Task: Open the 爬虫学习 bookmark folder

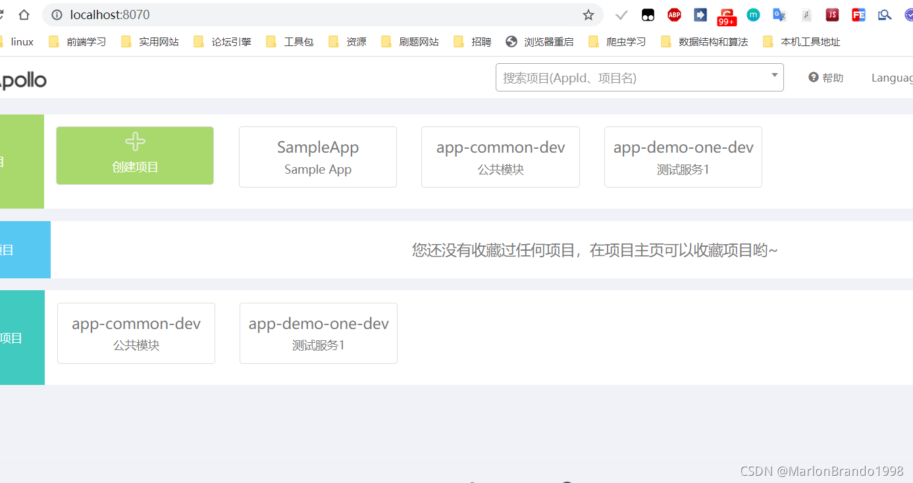Action: click(x=617, y=41)
